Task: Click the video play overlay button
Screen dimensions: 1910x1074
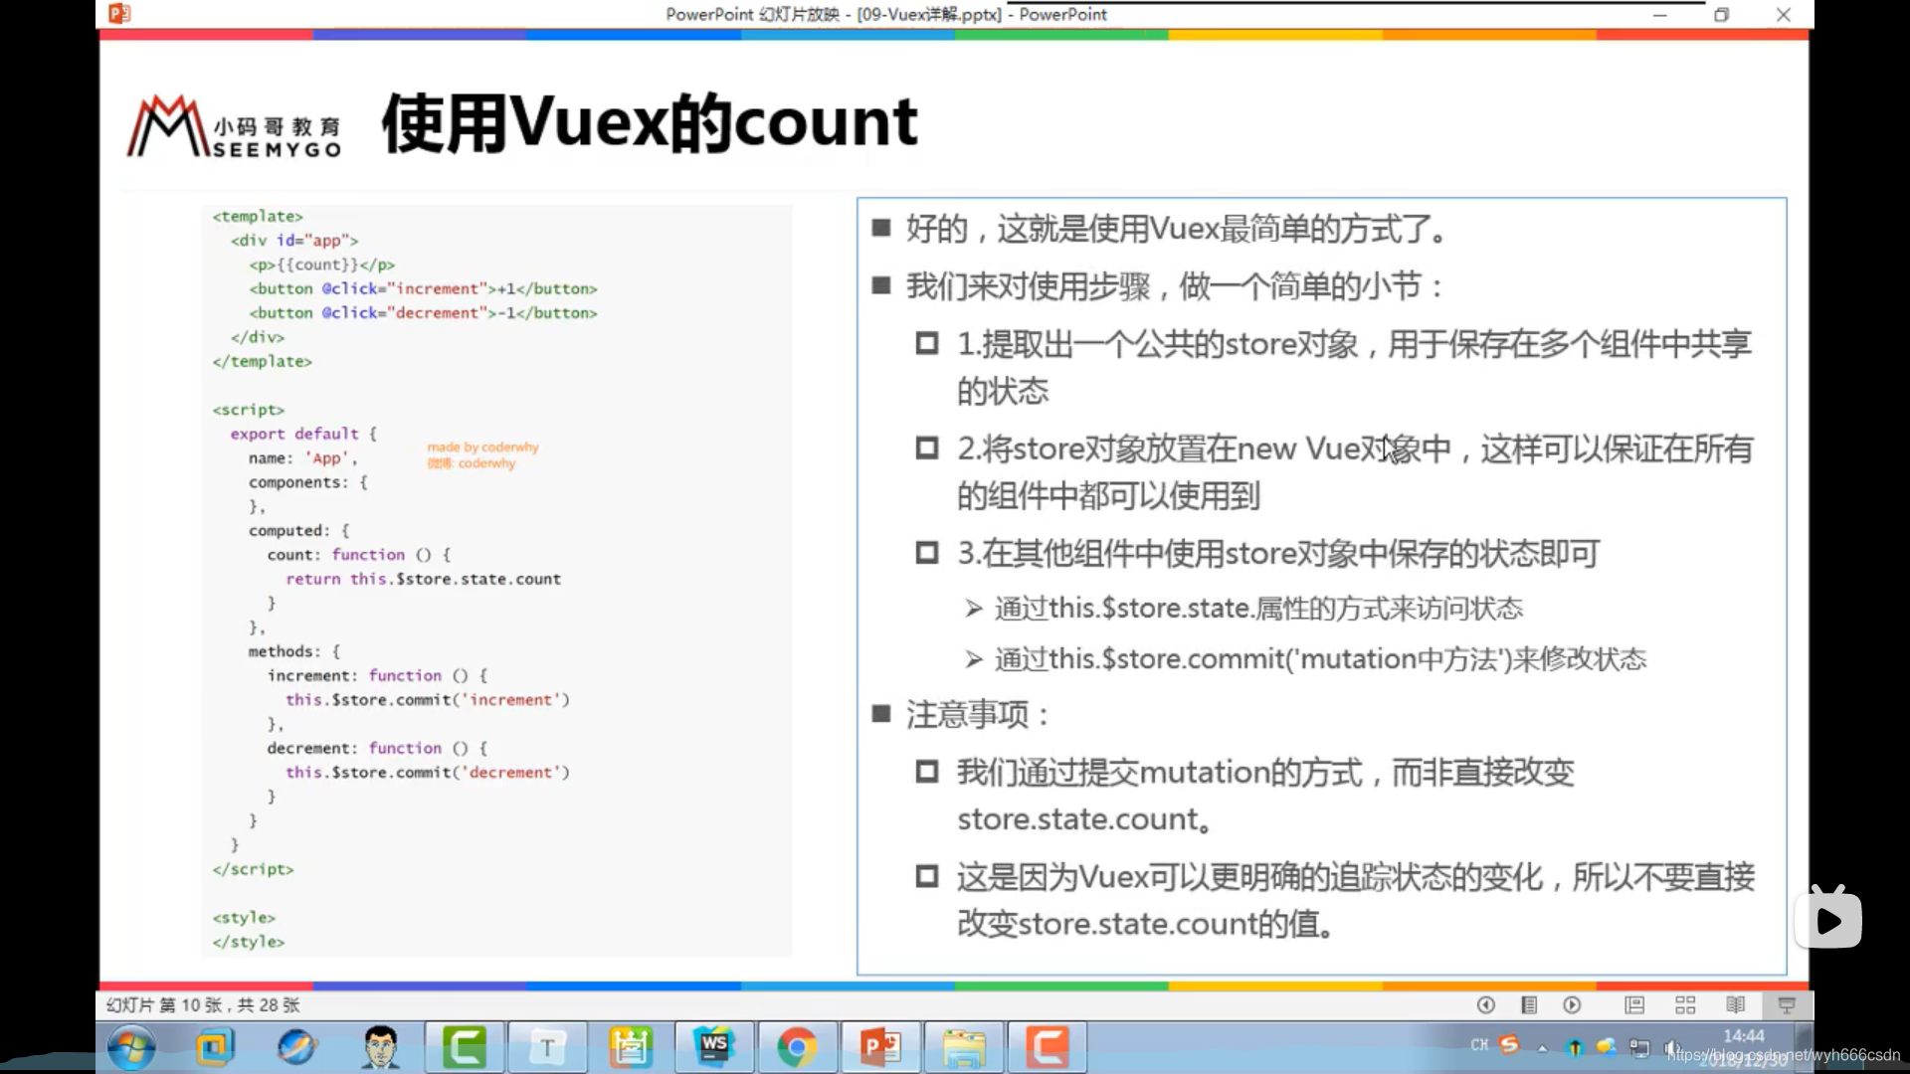Action: (x=1827, y=920)
